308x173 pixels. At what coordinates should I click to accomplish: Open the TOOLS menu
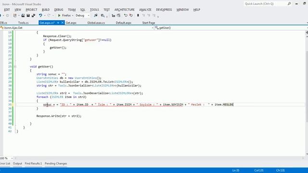[94, 10]
